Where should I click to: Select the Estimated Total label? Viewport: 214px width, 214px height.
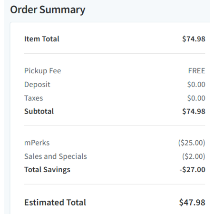pyautogui.click(x=55, y=203)
